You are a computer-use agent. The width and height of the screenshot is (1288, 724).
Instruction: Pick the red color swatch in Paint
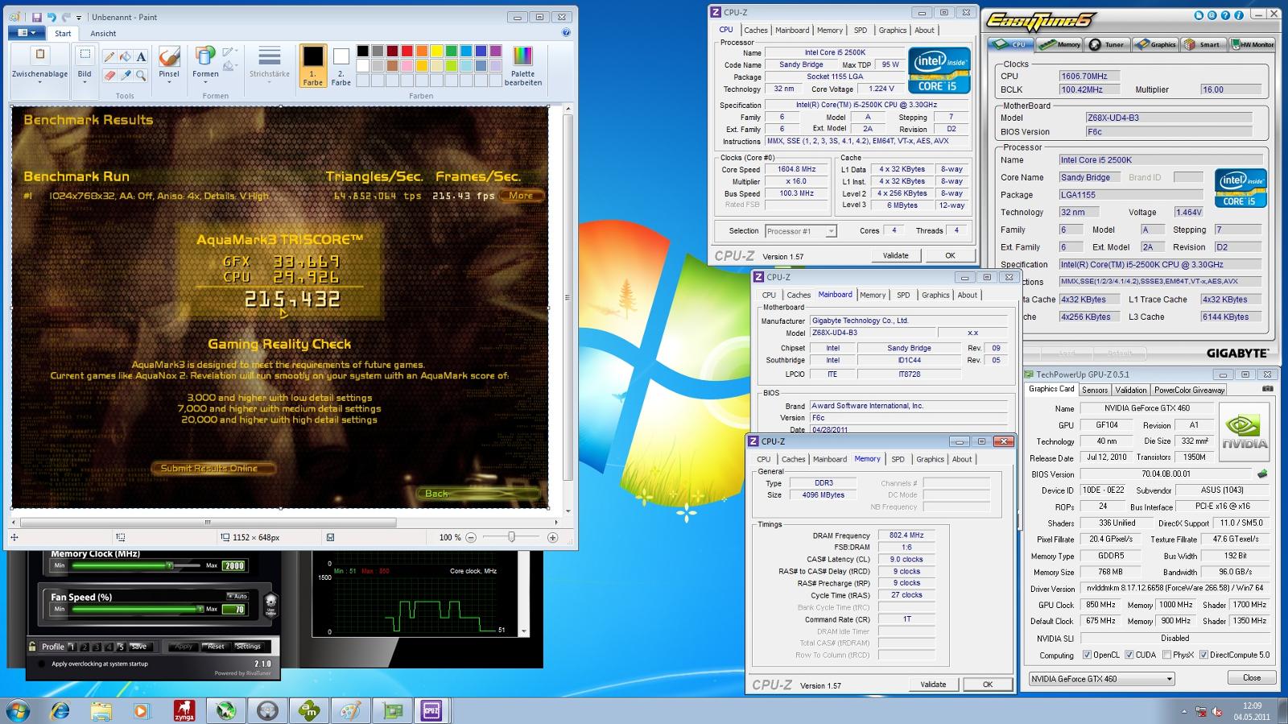pyautogui.click(x=407, y=52)
